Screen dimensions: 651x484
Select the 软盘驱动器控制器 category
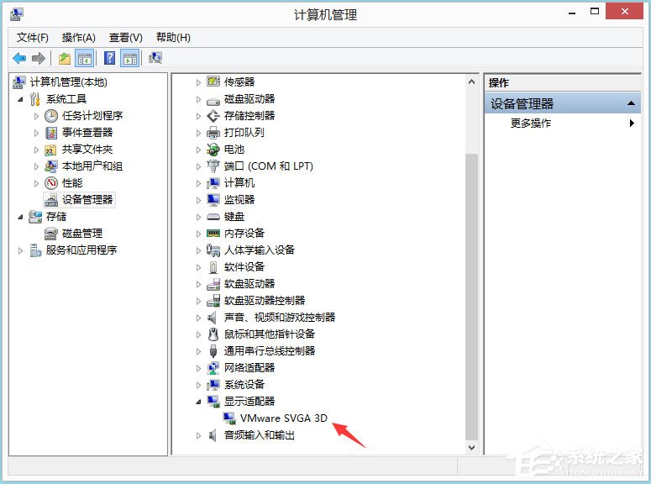coord(265,301)
